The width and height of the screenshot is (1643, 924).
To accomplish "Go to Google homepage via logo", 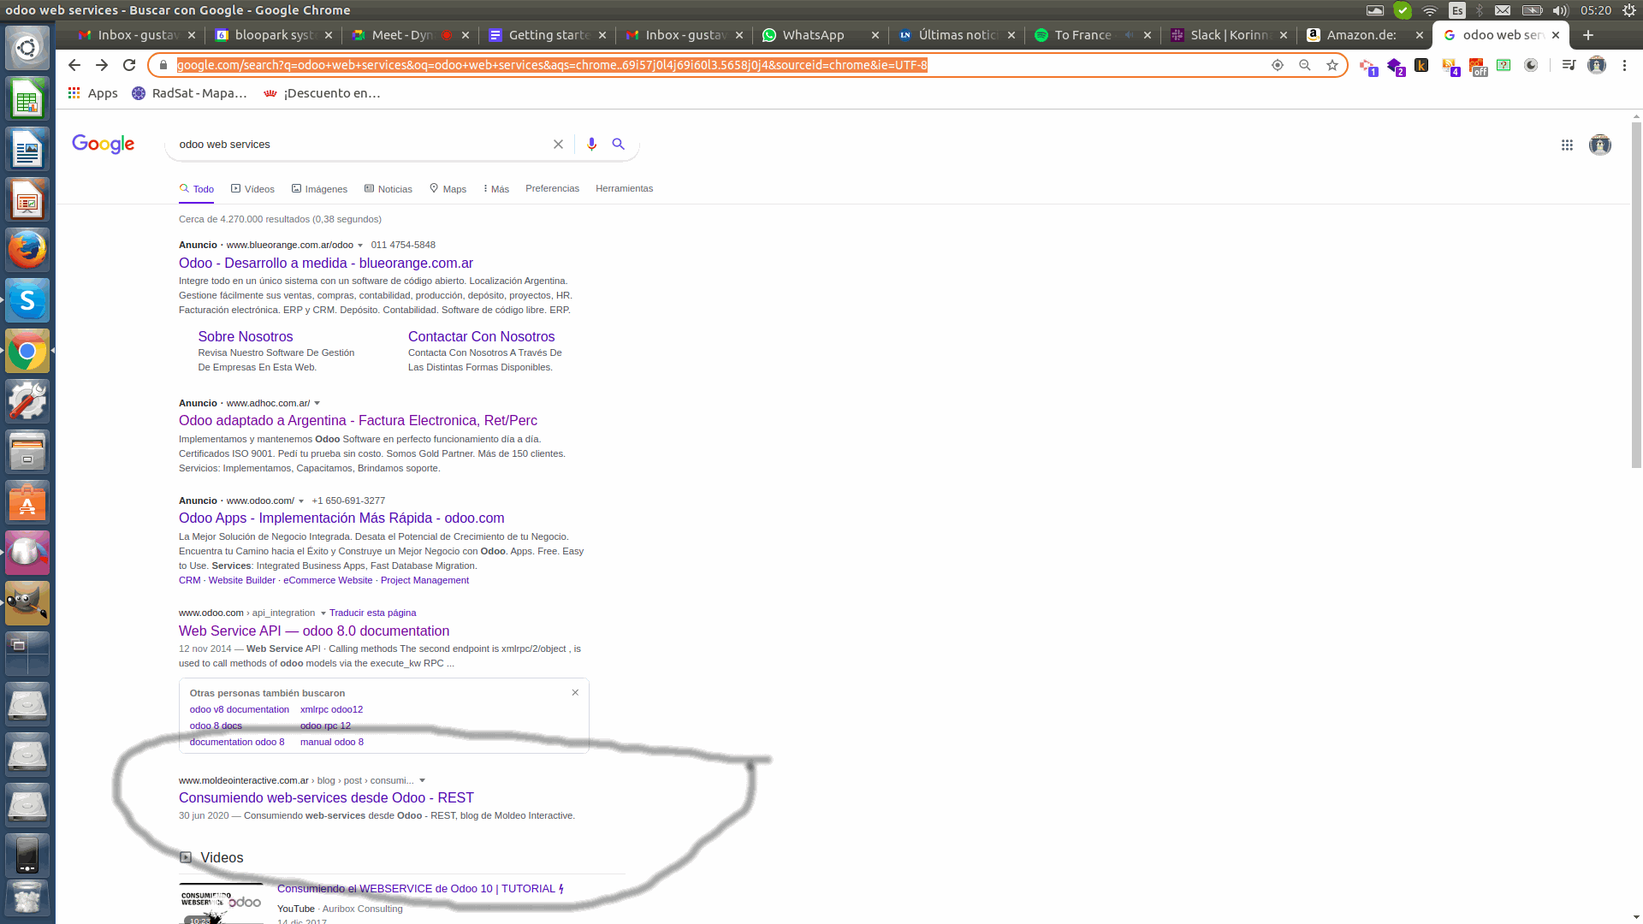I will point(104,145).
